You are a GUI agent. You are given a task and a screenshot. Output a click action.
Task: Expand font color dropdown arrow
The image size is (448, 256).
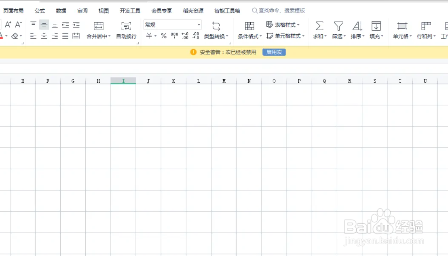(6, 36)
